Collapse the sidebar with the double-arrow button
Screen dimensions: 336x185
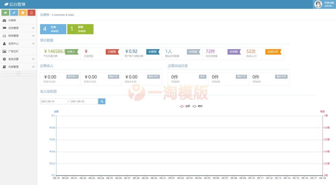click(x=18, y=74)
